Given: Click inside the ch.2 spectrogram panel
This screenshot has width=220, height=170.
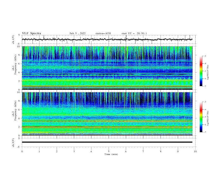Looking at the screenshot, I should click(x=107, y=114).
